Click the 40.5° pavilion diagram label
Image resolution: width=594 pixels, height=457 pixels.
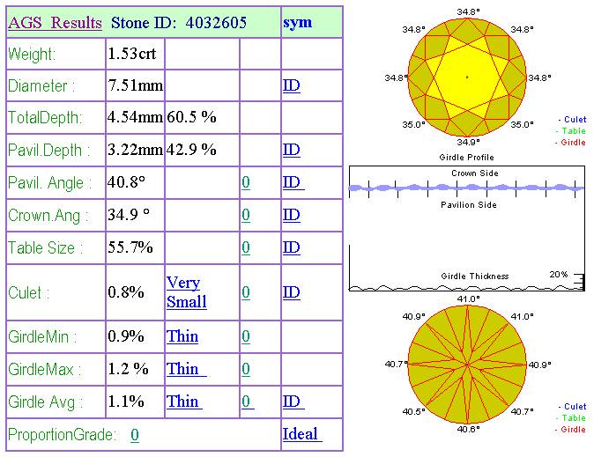(413, 411)
